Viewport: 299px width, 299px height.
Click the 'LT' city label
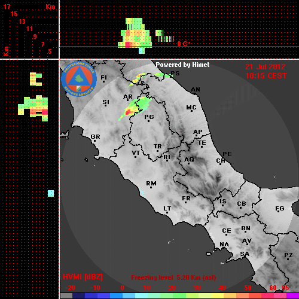coord(167,209)
